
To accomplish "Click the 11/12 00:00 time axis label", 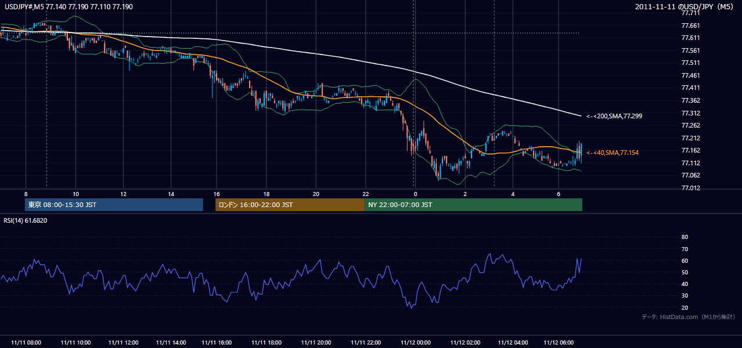I will [x=416, y=343].
